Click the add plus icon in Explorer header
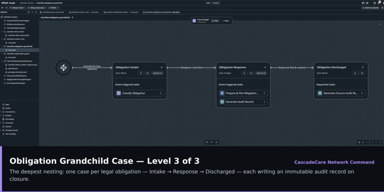 pos(32,12)
